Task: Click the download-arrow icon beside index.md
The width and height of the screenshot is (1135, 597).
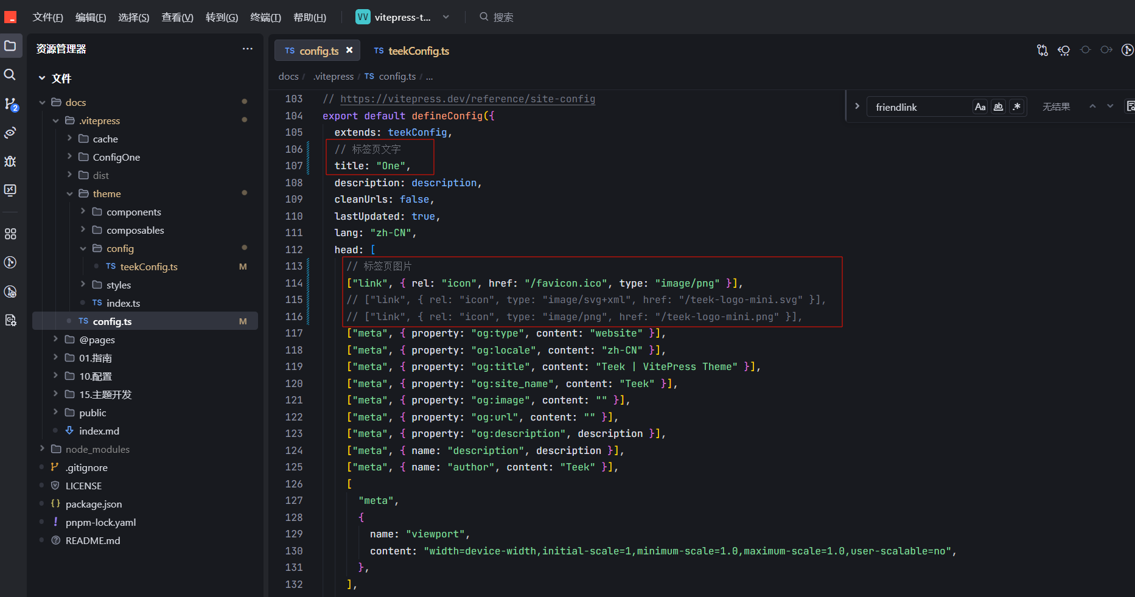Action: pyautogui.click(x=69, y=431)
